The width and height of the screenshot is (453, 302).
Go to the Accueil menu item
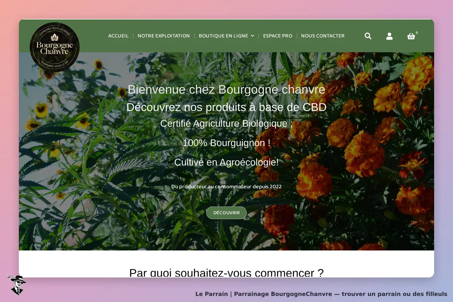(119, 36)
